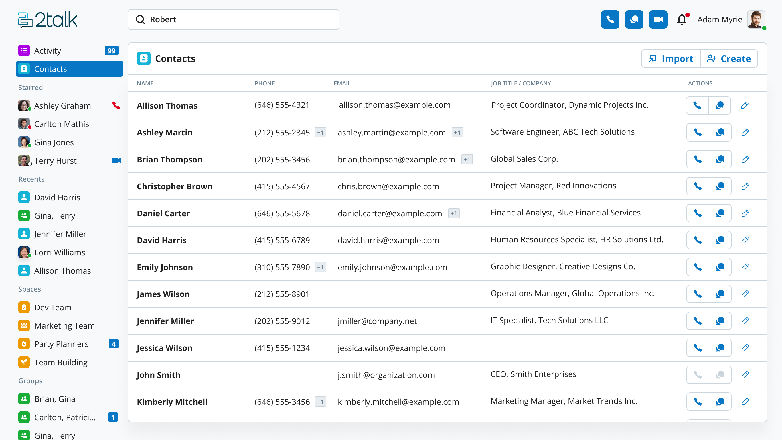Click the 2talk logo

click(x=48, y=20)
